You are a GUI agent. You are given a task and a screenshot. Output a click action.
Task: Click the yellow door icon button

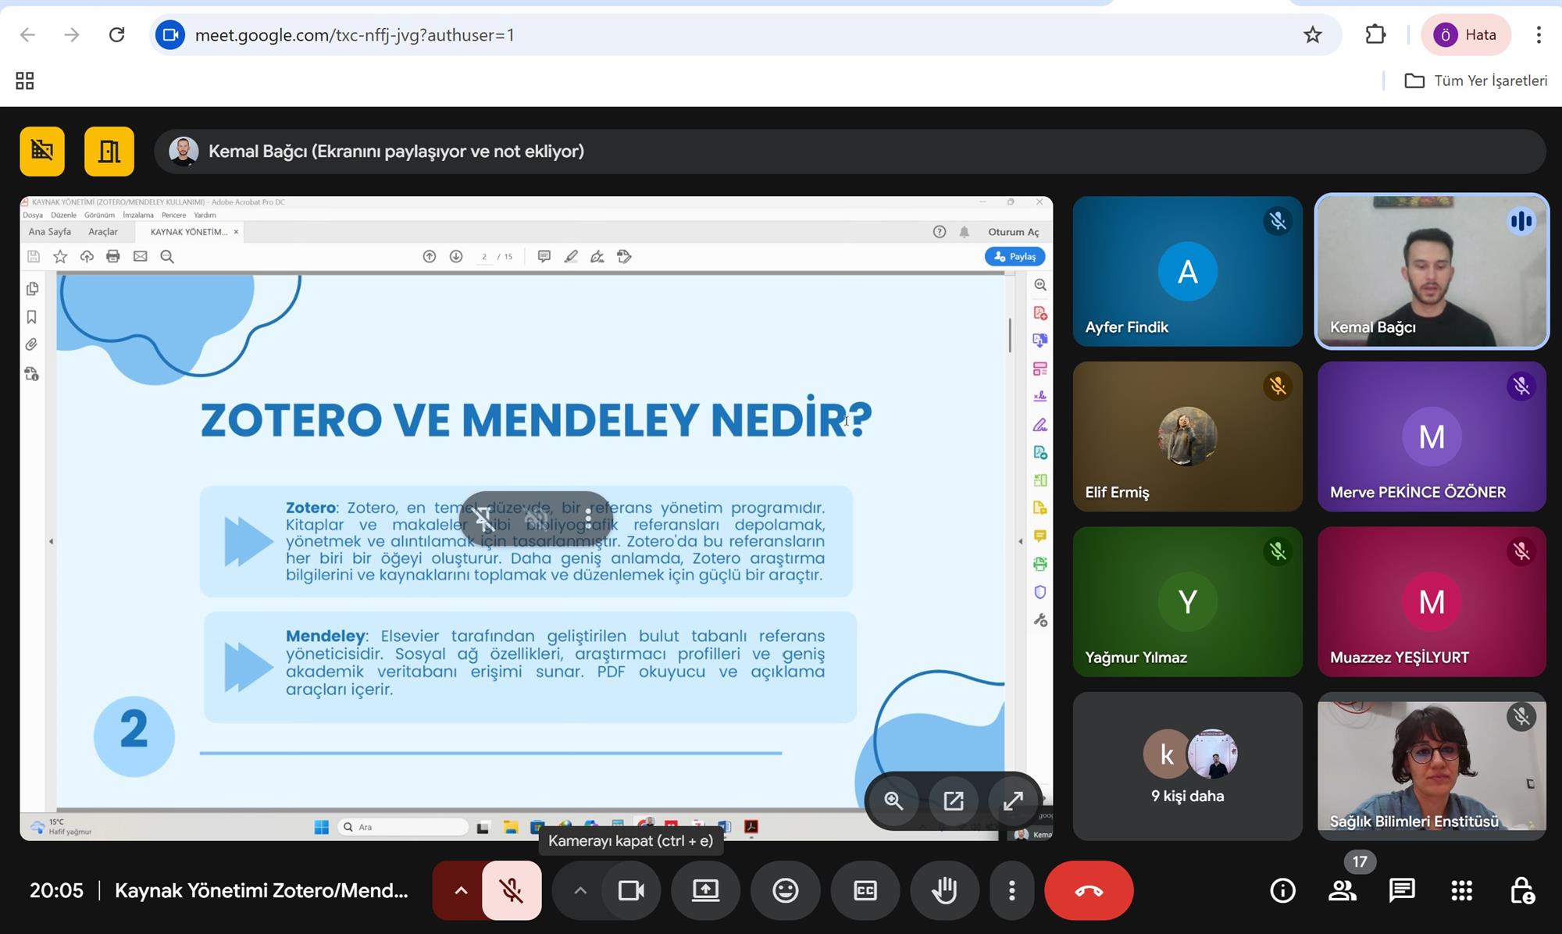click(x=109, y=151)
